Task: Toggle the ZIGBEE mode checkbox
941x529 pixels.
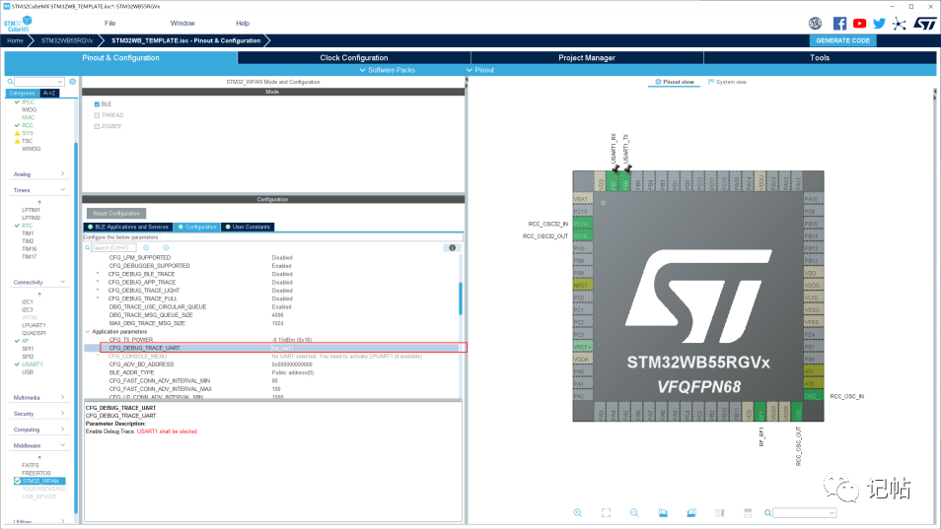Action: point(97,126)
